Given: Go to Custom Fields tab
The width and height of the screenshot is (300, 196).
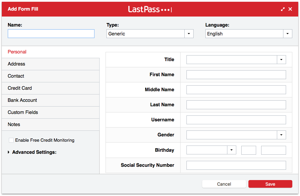Looking at the screenshot, I should click(50, 112).
